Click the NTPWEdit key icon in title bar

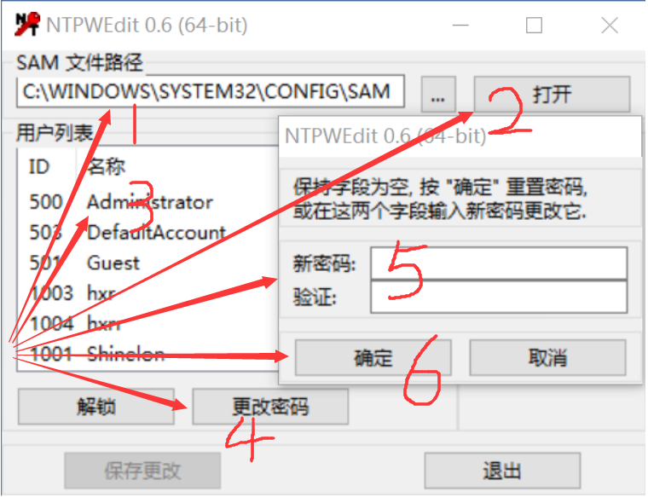coord(27,25)
